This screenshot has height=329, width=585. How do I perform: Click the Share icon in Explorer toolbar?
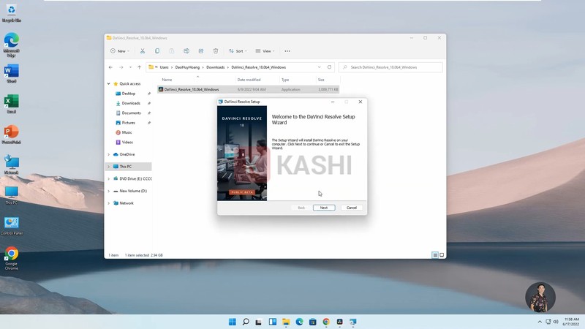pos(201,51)
